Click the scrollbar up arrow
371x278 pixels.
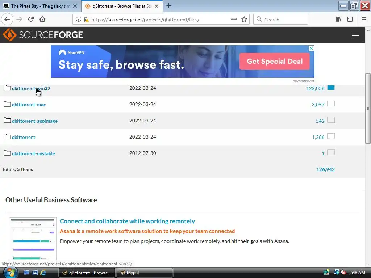coord(368,30)
